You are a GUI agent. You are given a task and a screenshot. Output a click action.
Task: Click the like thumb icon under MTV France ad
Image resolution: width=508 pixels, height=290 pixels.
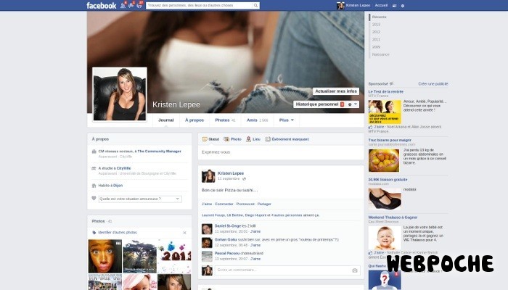[x=371, y=127]
